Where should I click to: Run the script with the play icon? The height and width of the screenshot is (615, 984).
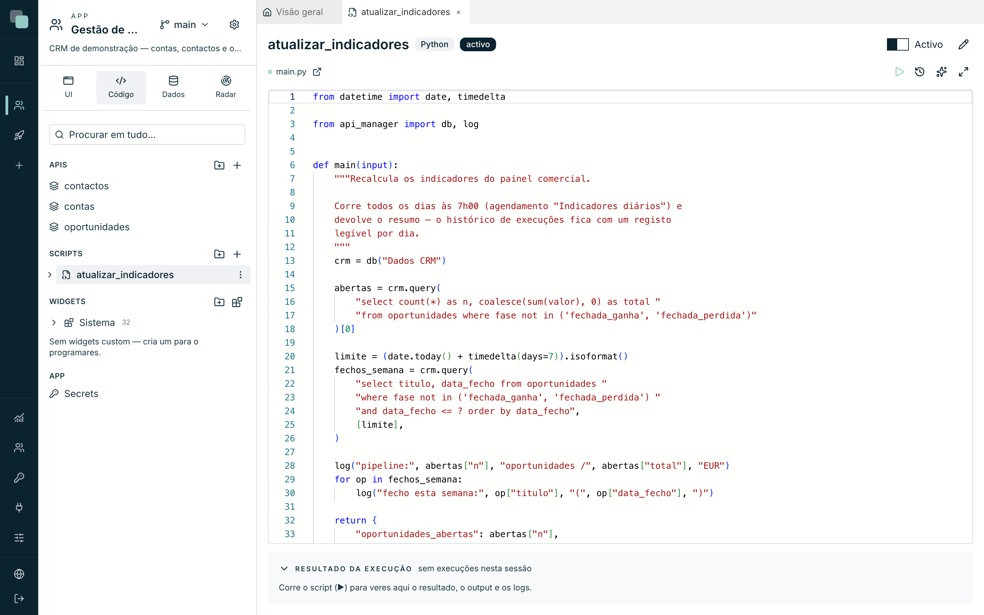(899, 72)
